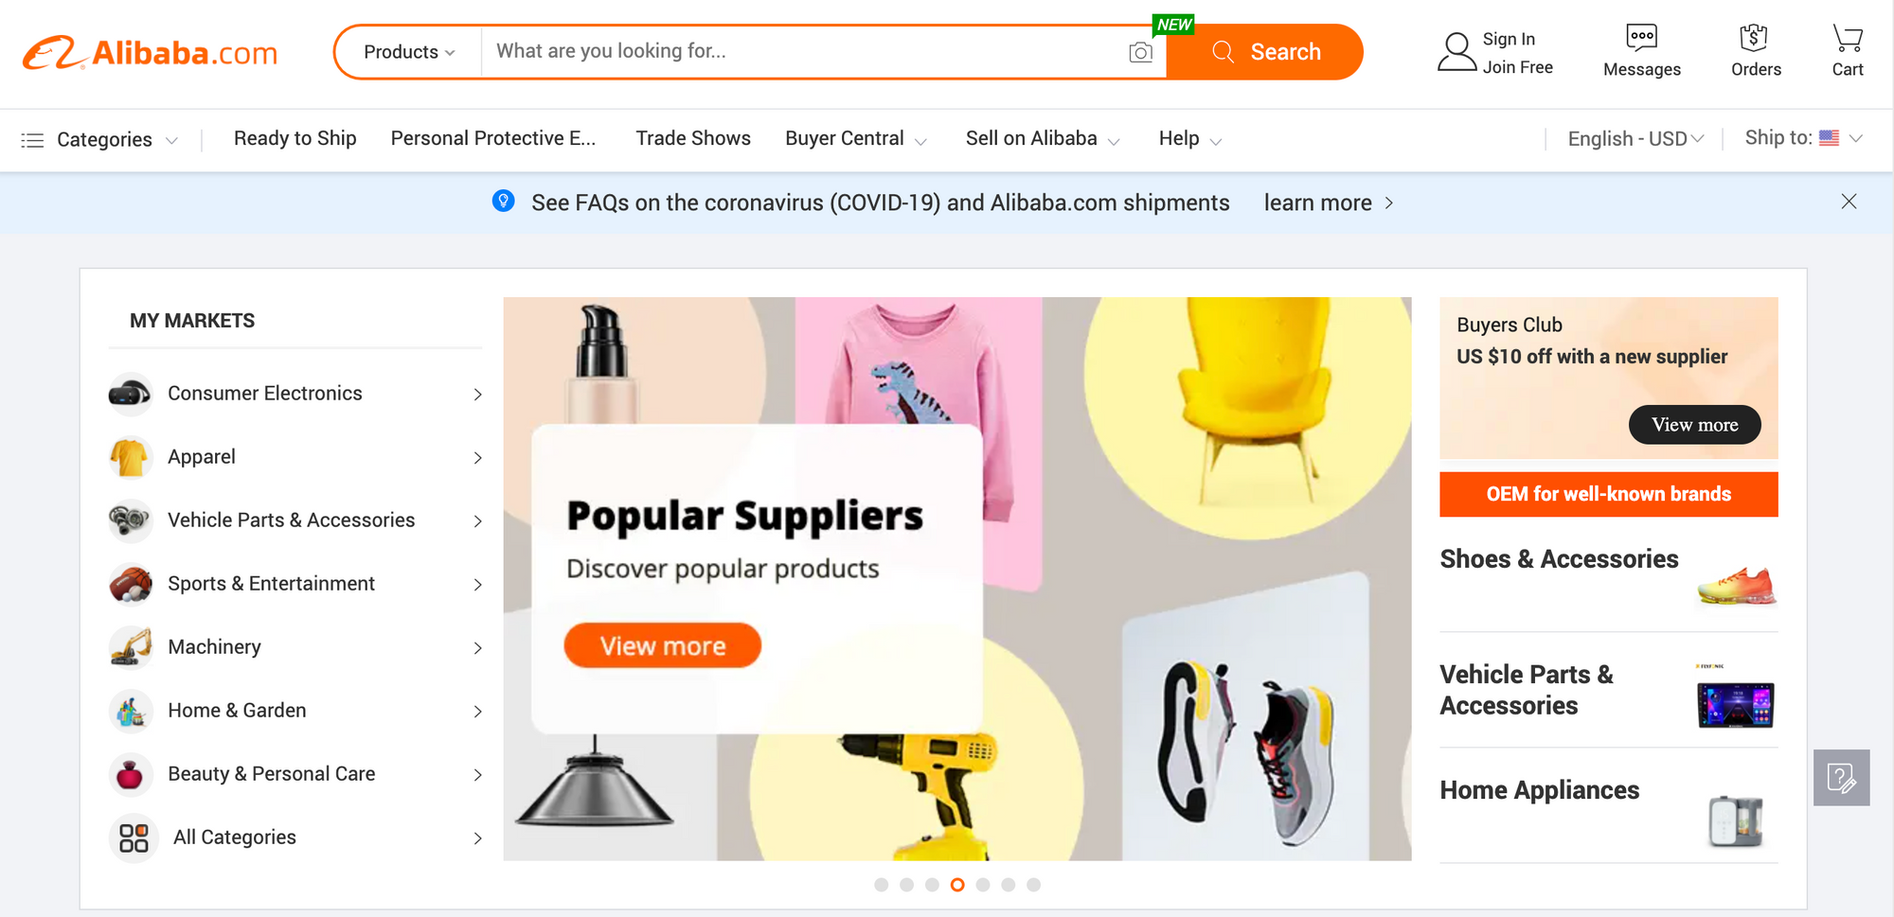Click the All Categories grid icon
Screen dimensions: 1894x917
(134, 838)
